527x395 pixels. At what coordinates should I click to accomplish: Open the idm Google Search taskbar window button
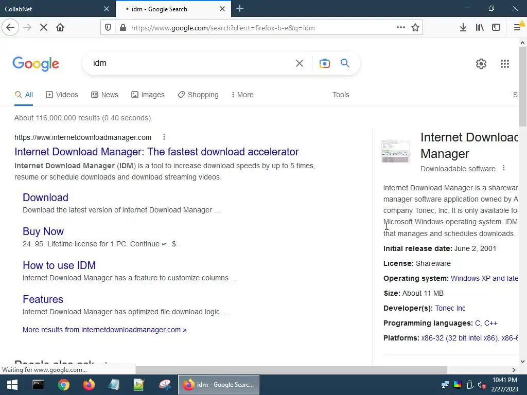[x=218, y=385]
